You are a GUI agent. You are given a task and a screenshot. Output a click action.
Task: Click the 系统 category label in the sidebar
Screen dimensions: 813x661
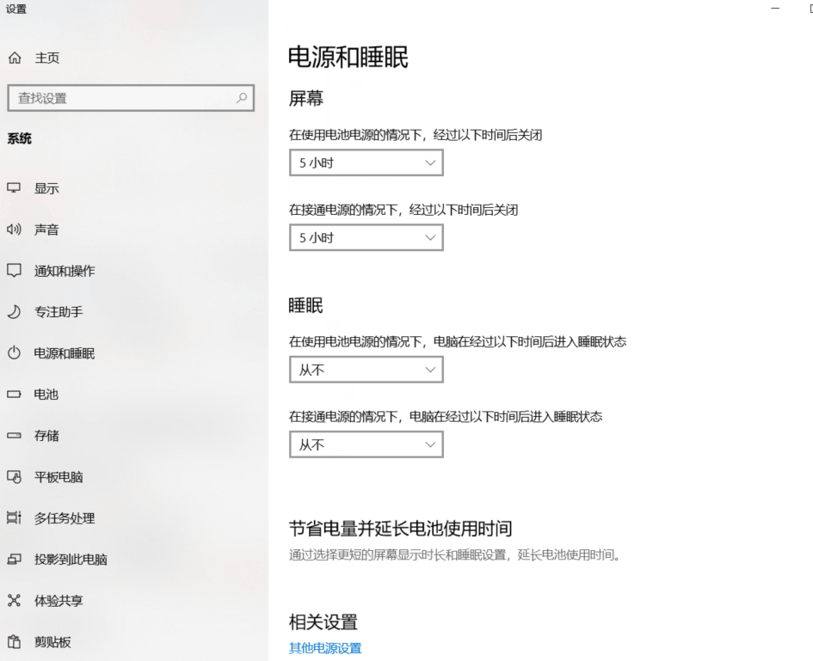[x=19, y=139]
